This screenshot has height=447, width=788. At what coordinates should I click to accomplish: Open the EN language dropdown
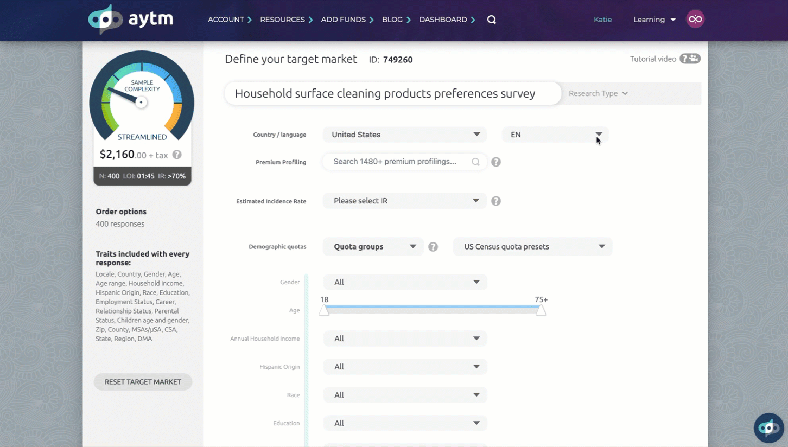(x=555, y=135)
